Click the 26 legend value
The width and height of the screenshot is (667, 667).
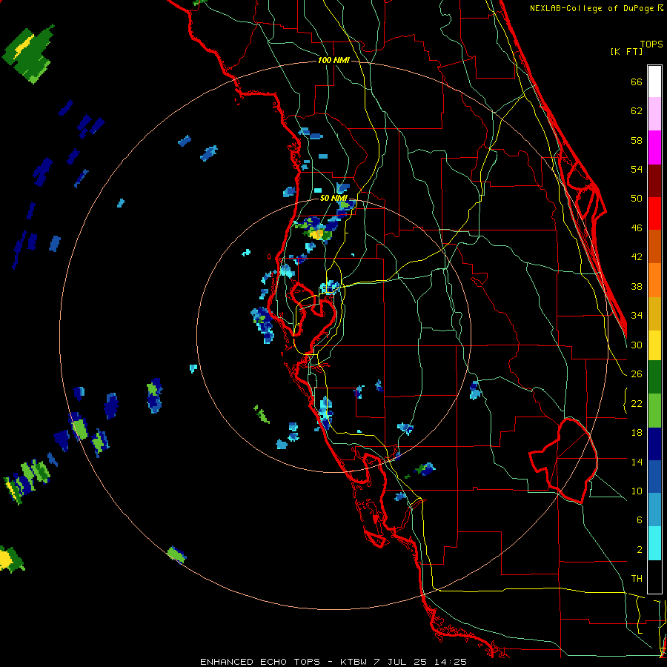pyautogui.click(x=637, y=374)
